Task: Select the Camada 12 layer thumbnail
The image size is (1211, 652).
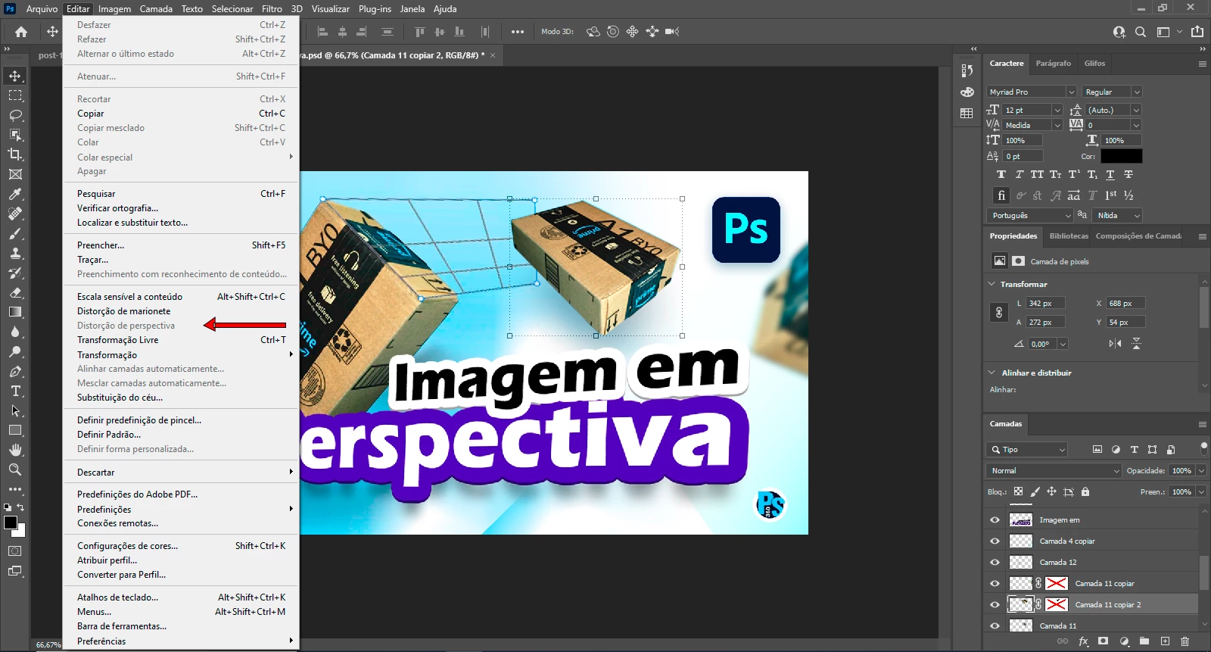Action: click(x=1021, y=563)
